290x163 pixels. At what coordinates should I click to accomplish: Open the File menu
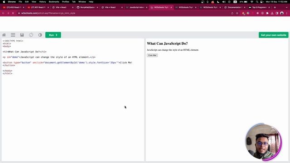[x=20, y=2]
